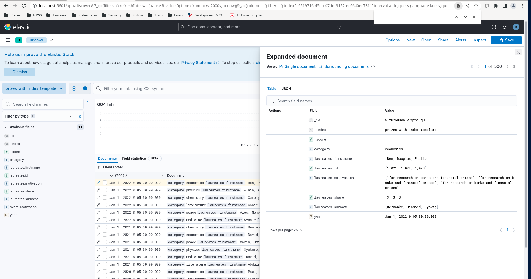The width and height of the screenshot is (531, 279).
Task: Click the Dismiss button
Action: tap(20, 72)
